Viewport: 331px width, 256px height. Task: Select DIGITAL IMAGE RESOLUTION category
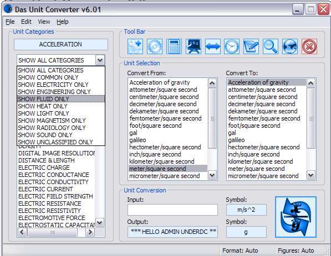click(57, 153)
